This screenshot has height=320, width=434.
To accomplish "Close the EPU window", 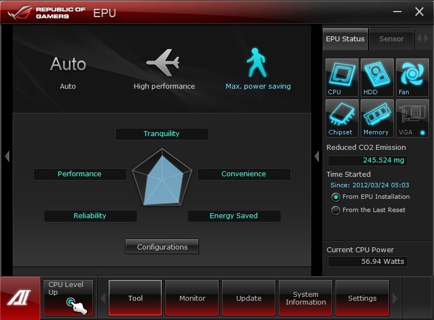I will [x=419, y=12].
